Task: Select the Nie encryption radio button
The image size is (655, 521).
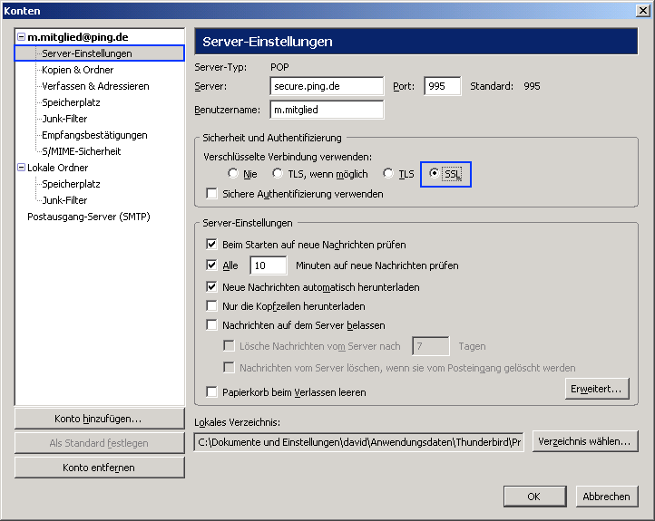Action: [233, 174]
